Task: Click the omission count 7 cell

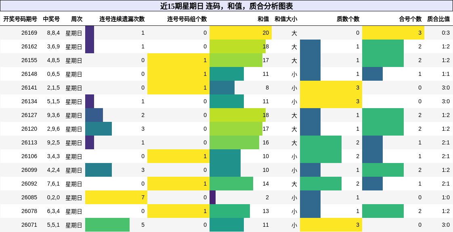Action: tap(116, 197)
